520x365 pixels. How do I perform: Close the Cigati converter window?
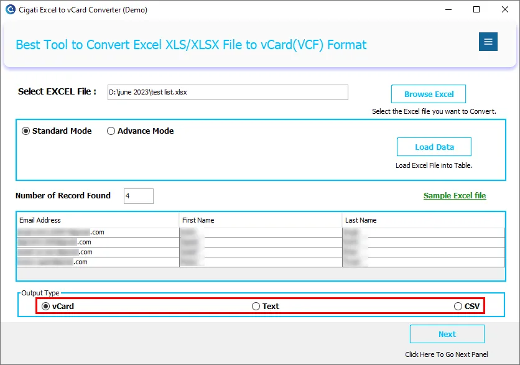[505, 9]
